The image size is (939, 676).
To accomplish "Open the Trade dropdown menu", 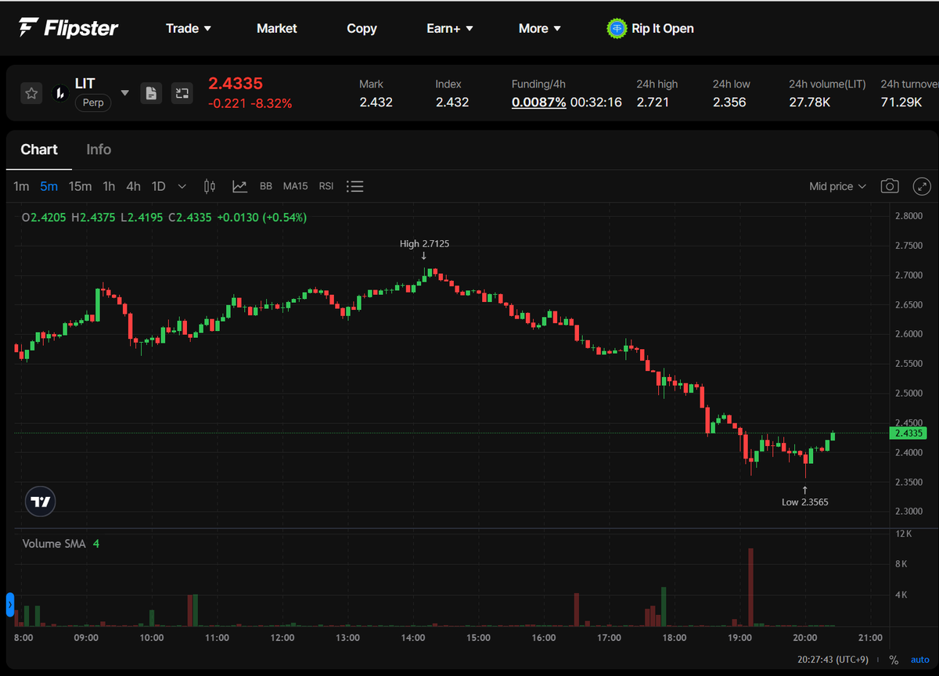I will click(x=189, y=28).
